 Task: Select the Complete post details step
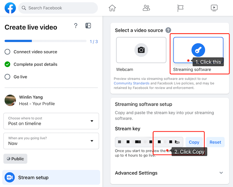(31, 64)
